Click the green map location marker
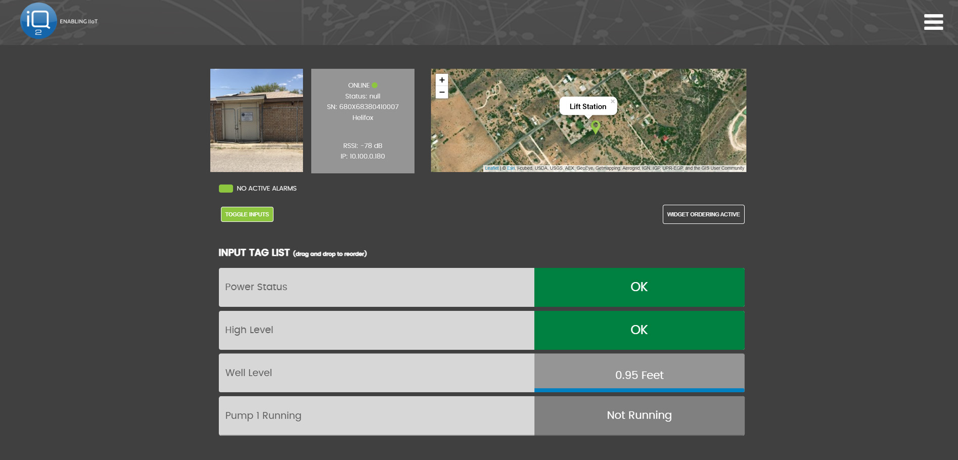 [596, 126]
